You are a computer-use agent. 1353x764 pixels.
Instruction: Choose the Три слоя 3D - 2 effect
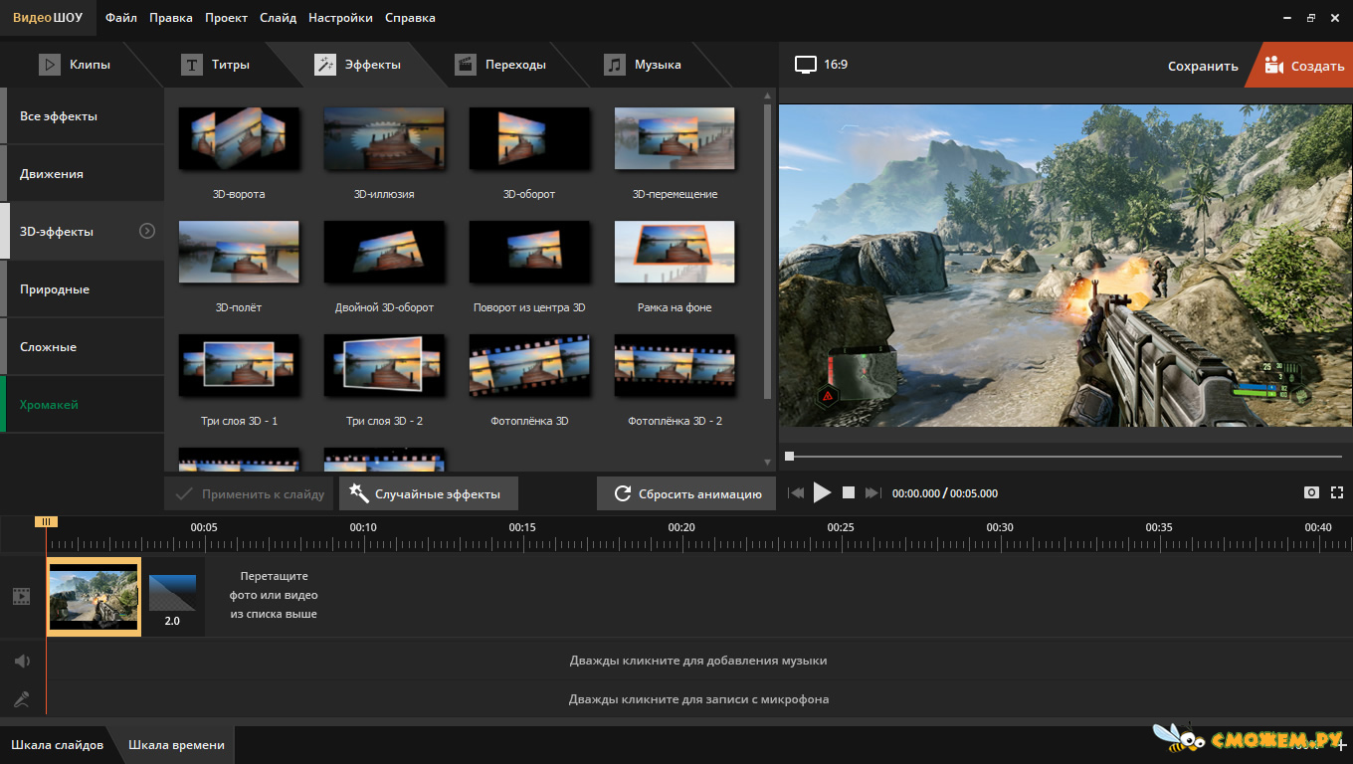(384, 365)
